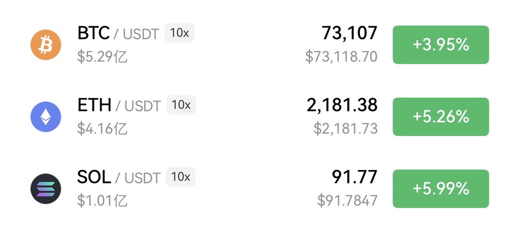Click the blue Ethereum coin icon
518x238 pixels.
point(45,117)
